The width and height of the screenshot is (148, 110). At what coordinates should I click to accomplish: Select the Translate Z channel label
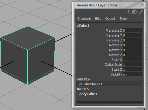pos(114,40)
